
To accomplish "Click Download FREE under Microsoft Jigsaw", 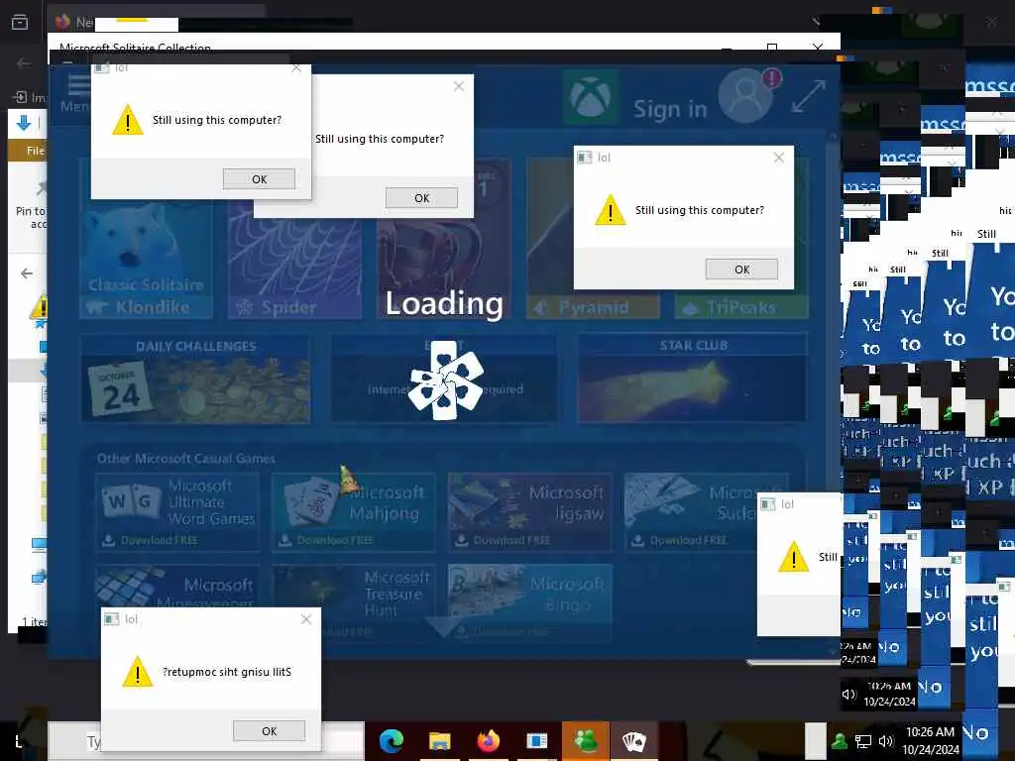I will point(505,540).
